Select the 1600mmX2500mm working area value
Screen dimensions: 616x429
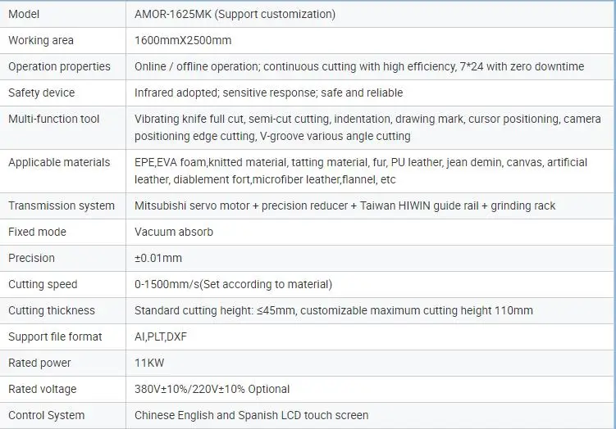(183, 40)
